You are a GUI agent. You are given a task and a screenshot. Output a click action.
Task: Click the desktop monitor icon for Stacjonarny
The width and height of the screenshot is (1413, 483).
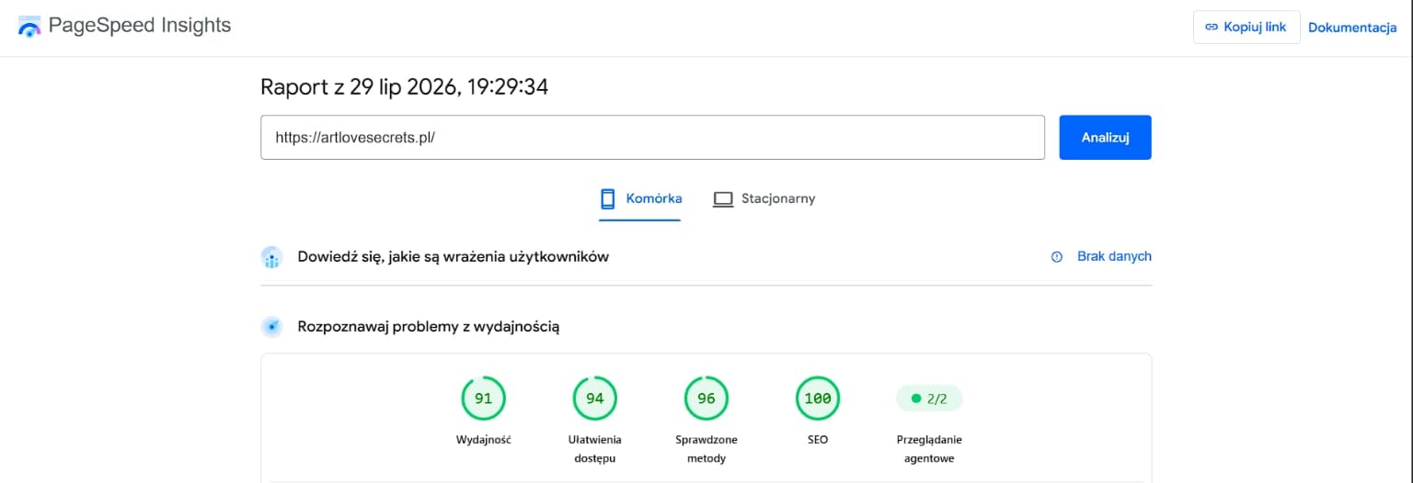pyautogui.click(x=723, y=198)
